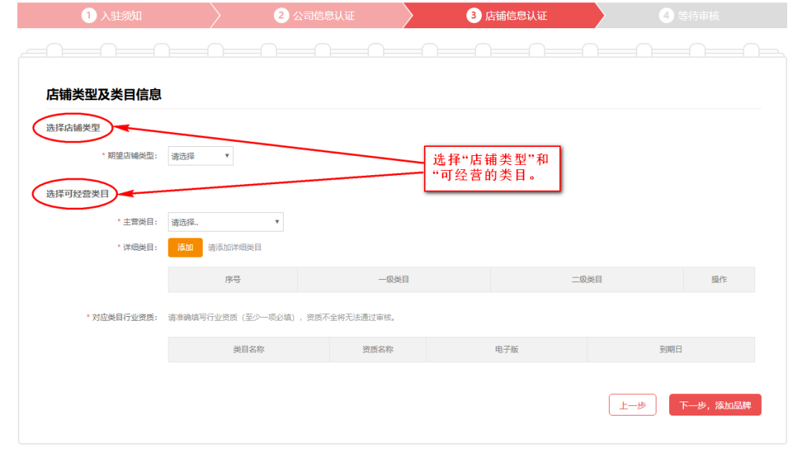Open the 期望店铺类型 dropdown

point(200,156)
